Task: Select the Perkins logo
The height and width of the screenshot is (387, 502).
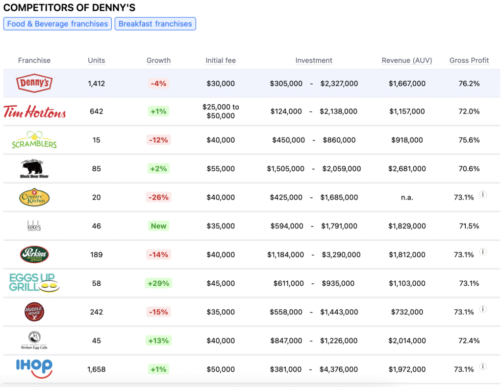Action: click(x=34, y=254)
